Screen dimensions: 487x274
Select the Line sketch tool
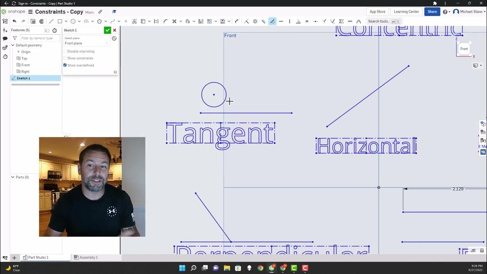51,21
